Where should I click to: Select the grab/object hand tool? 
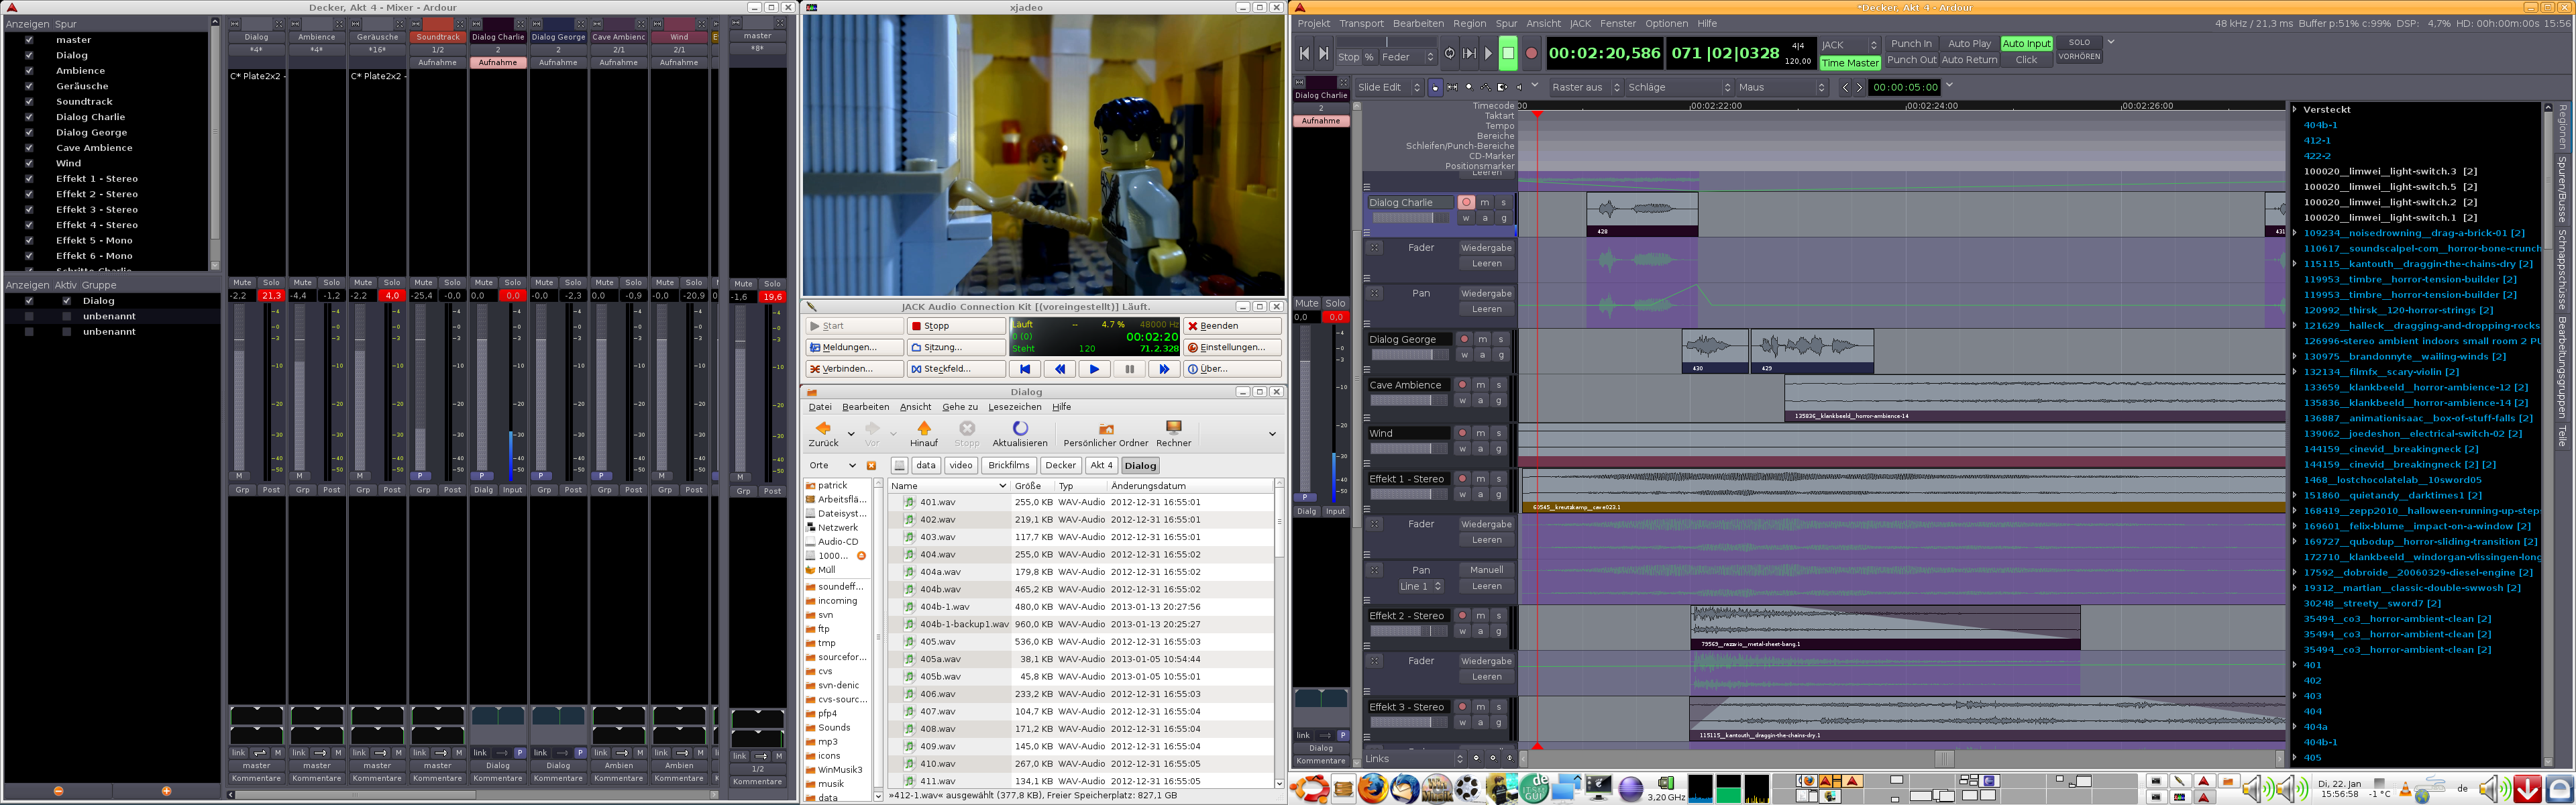[x=1435, y=87]
